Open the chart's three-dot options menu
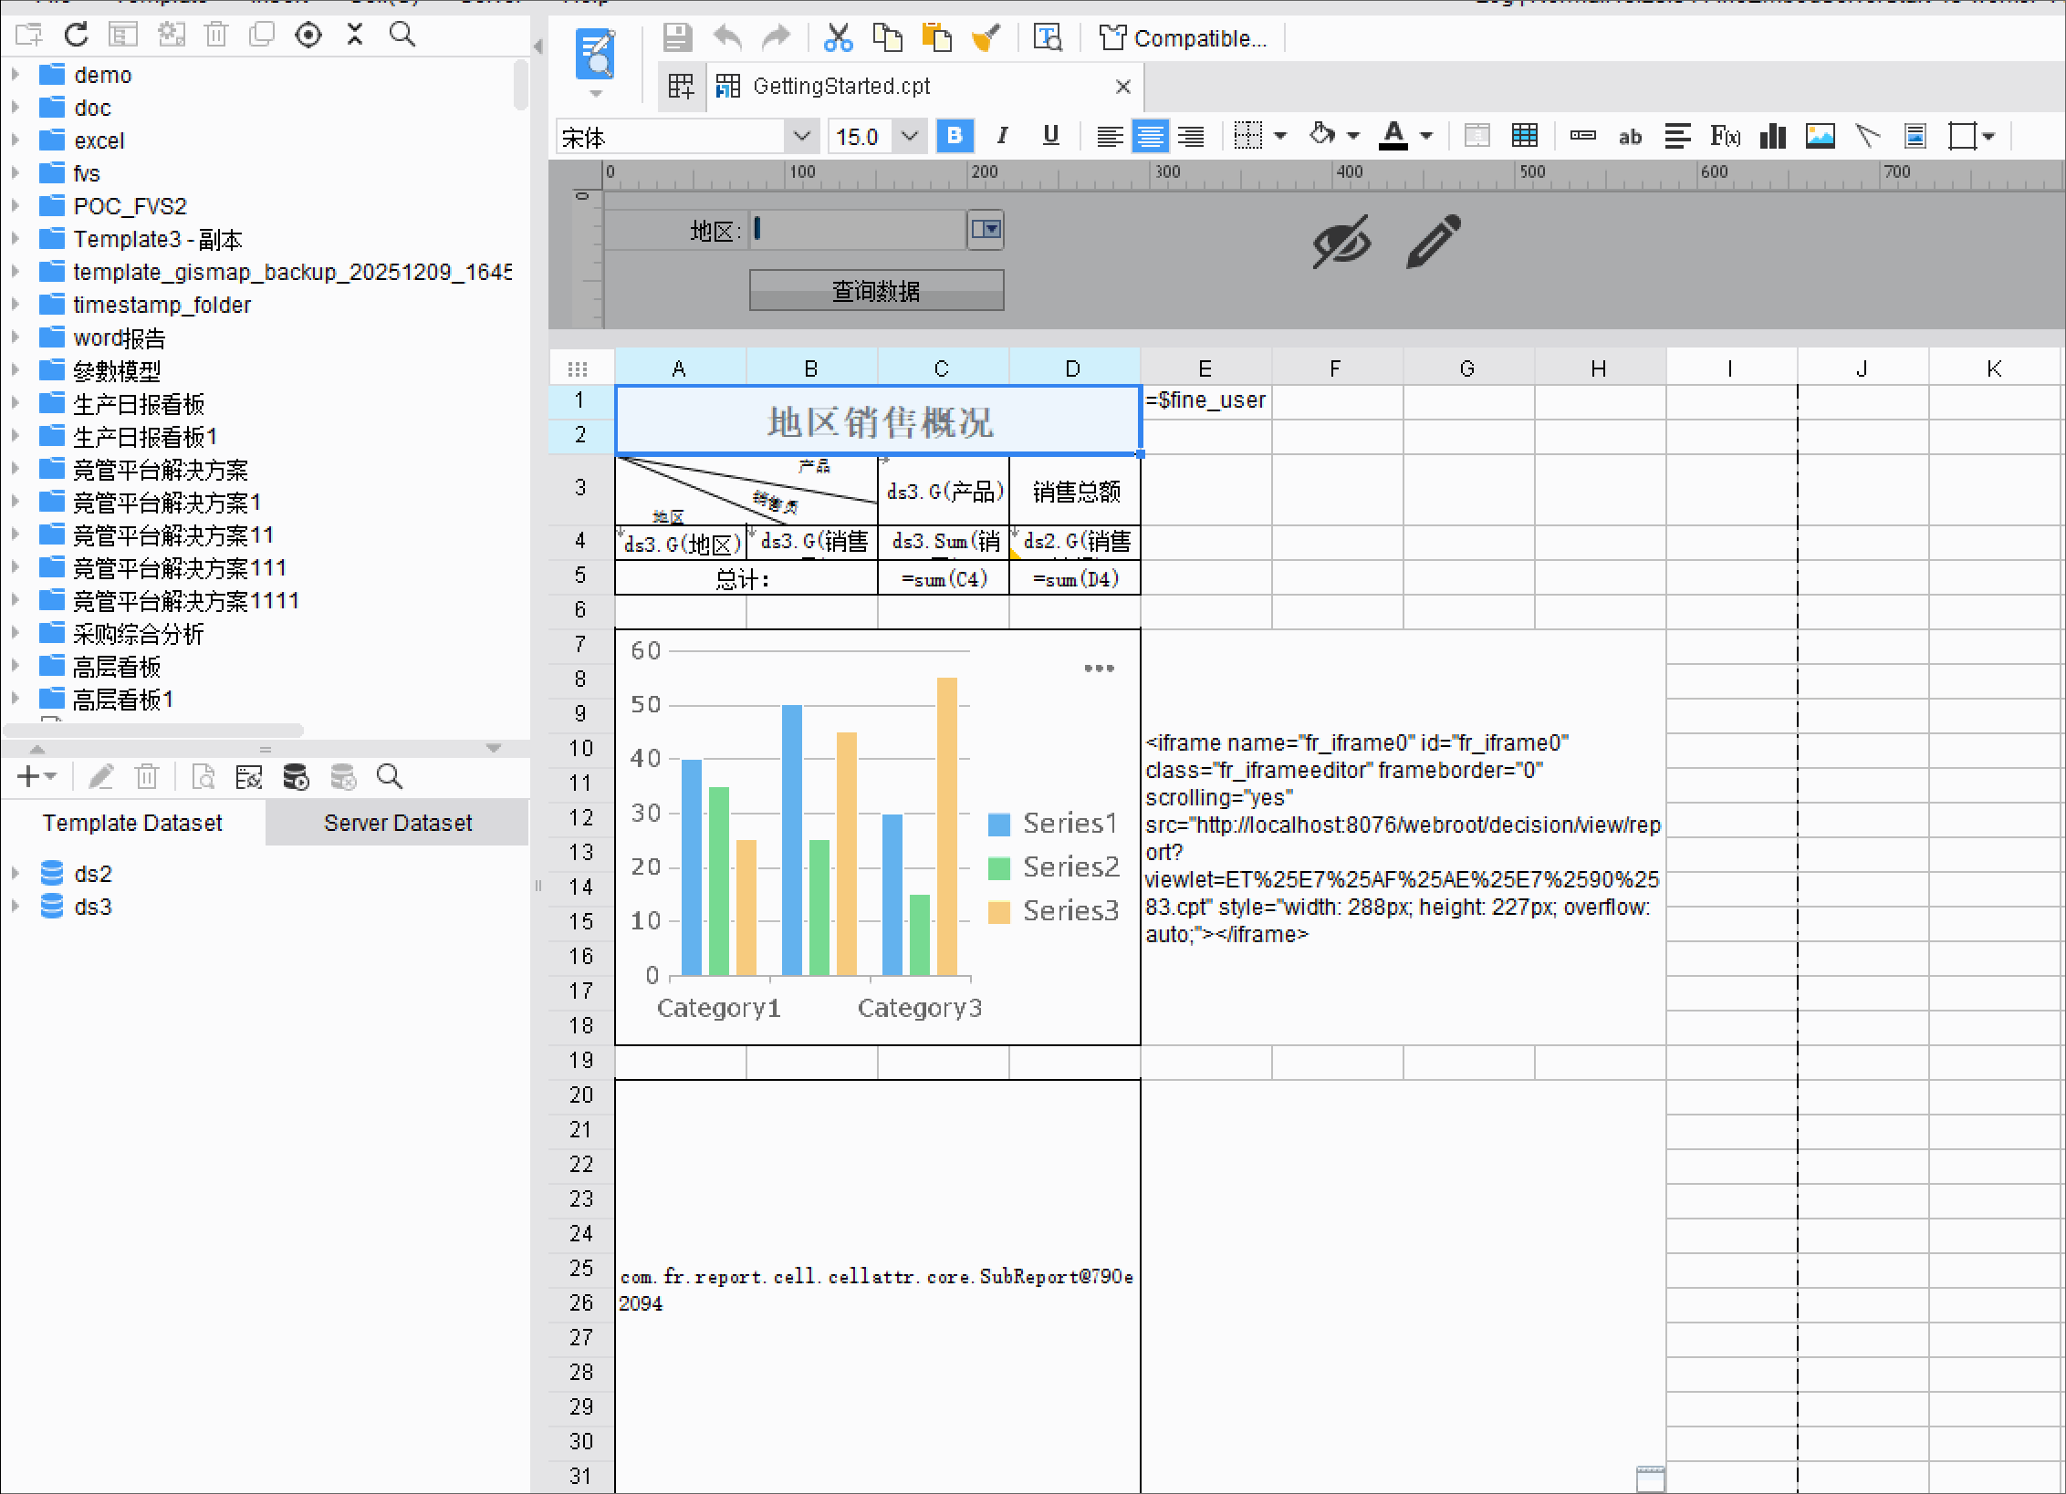The width and height of the screenshot is (2066, 1494). pyautogui.click(x=1099, y=669)
